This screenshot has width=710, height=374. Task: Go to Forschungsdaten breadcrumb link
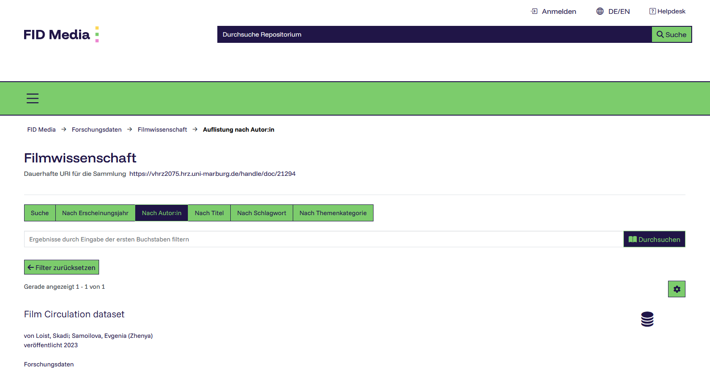(x=96, y=129)
